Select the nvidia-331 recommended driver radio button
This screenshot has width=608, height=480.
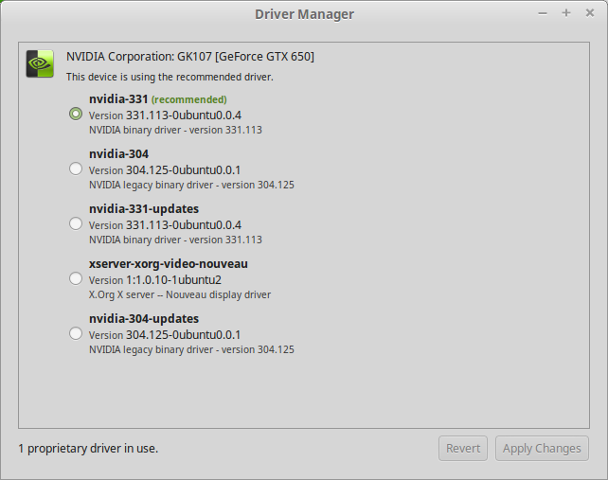point(76,114)
